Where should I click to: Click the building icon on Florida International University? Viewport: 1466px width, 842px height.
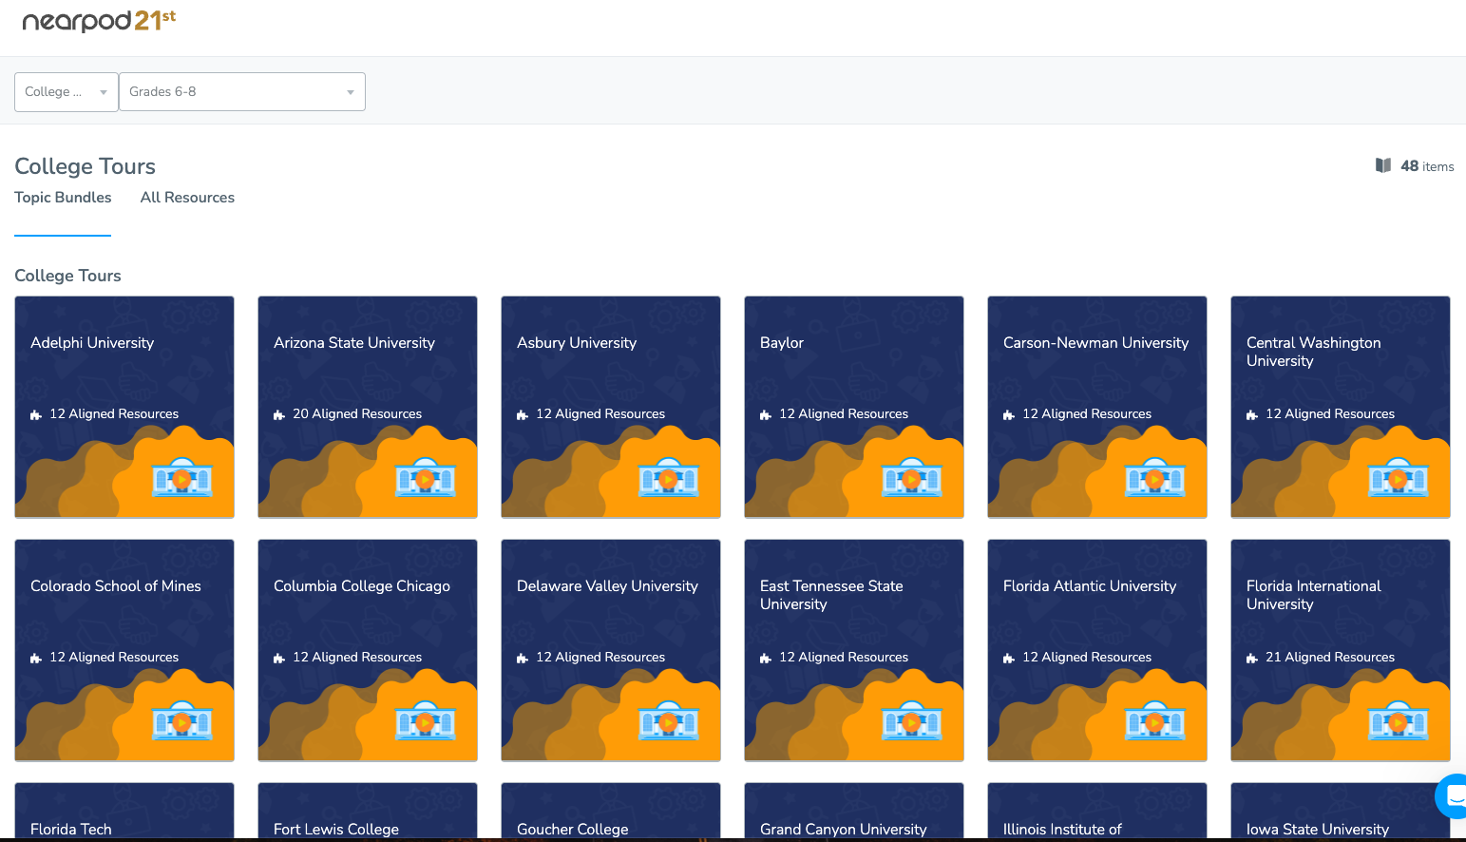(1399, 721)
